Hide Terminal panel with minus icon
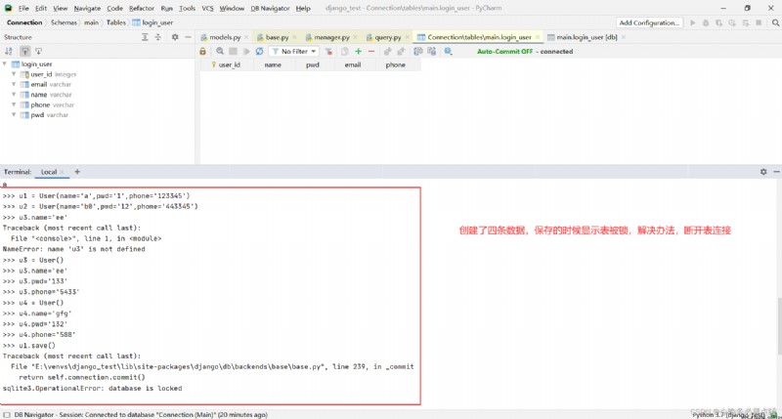Screen dimensions: 782x419 coord(776,172)
